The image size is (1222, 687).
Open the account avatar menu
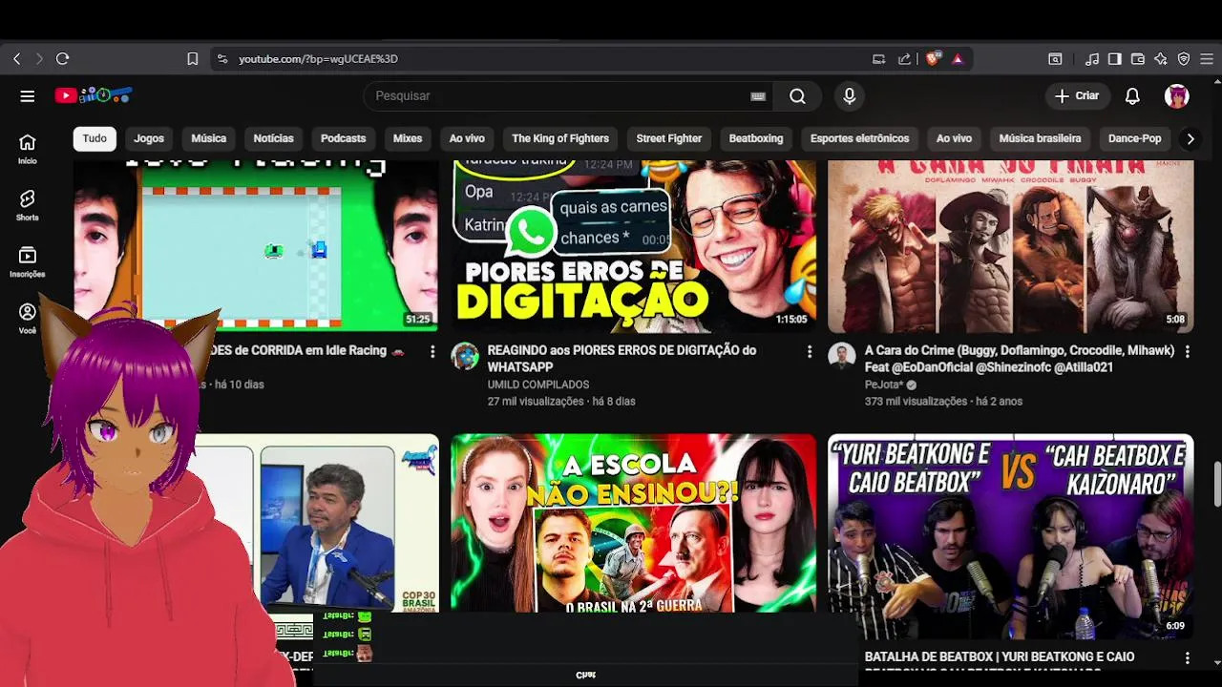tap(1176, 95)
